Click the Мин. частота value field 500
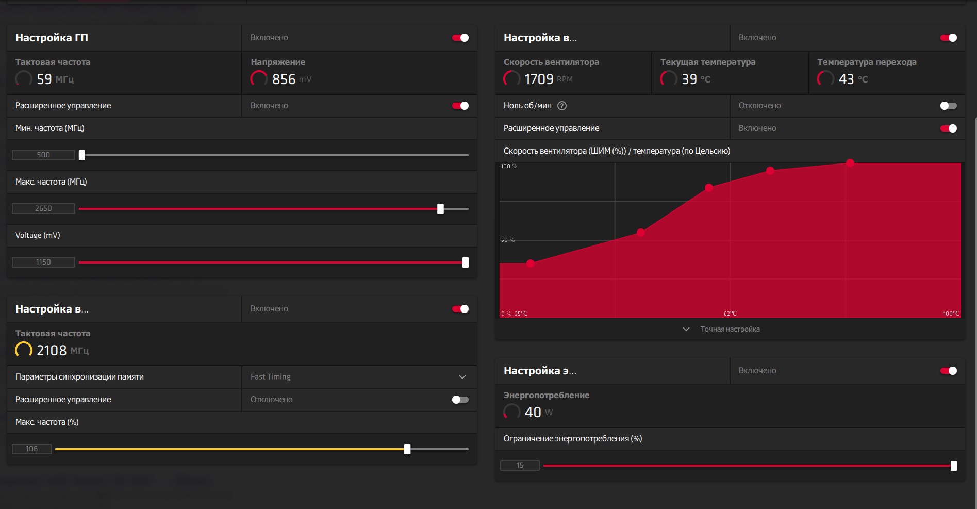The image size is (977, 509). pyautogui.click(x=43, y=155)
